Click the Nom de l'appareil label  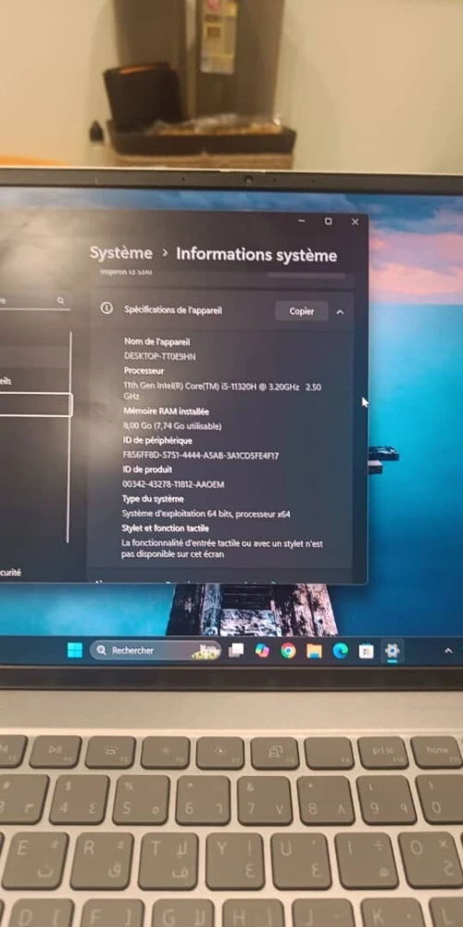click(157, 342)
